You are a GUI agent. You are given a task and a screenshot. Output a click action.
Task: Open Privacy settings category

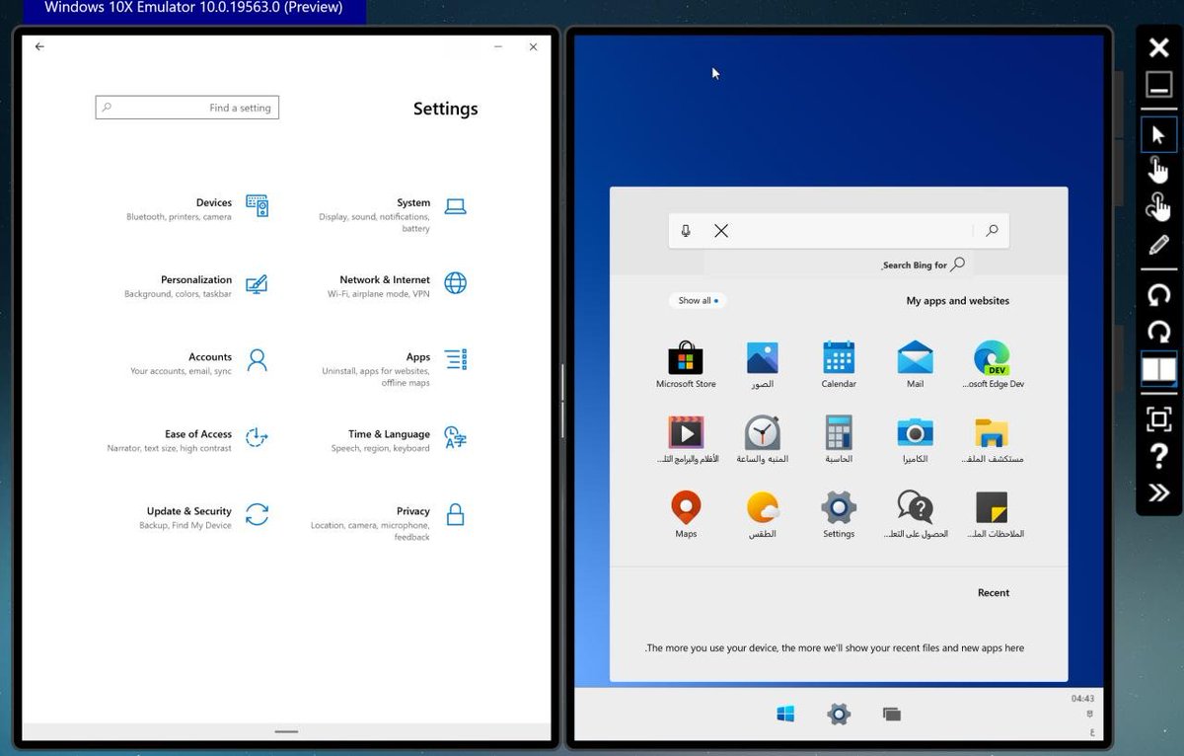388,522
